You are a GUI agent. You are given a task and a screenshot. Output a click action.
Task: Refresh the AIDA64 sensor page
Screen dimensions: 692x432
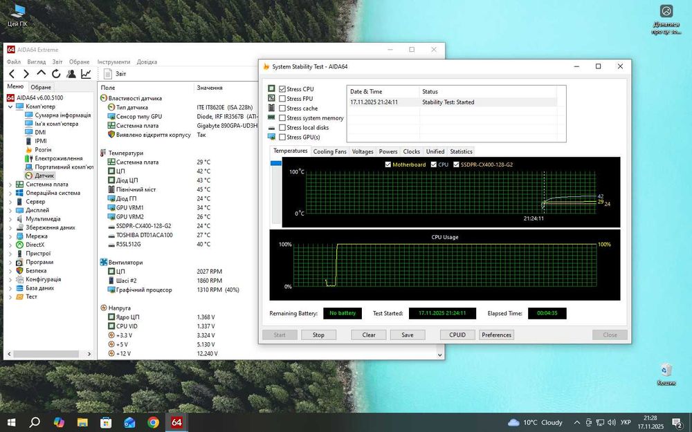56,74
